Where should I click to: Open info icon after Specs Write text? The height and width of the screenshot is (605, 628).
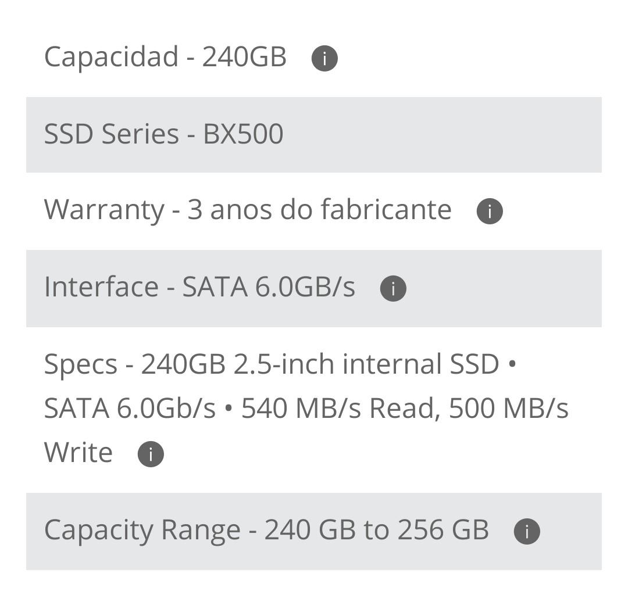coord(151,454)
